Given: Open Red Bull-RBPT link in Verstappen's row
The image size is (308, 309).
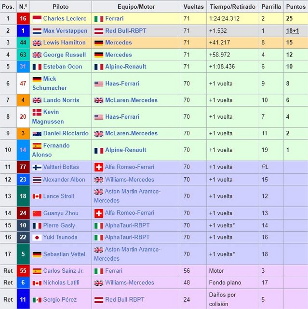Looking at the screenshot, I should click(126, 31).
